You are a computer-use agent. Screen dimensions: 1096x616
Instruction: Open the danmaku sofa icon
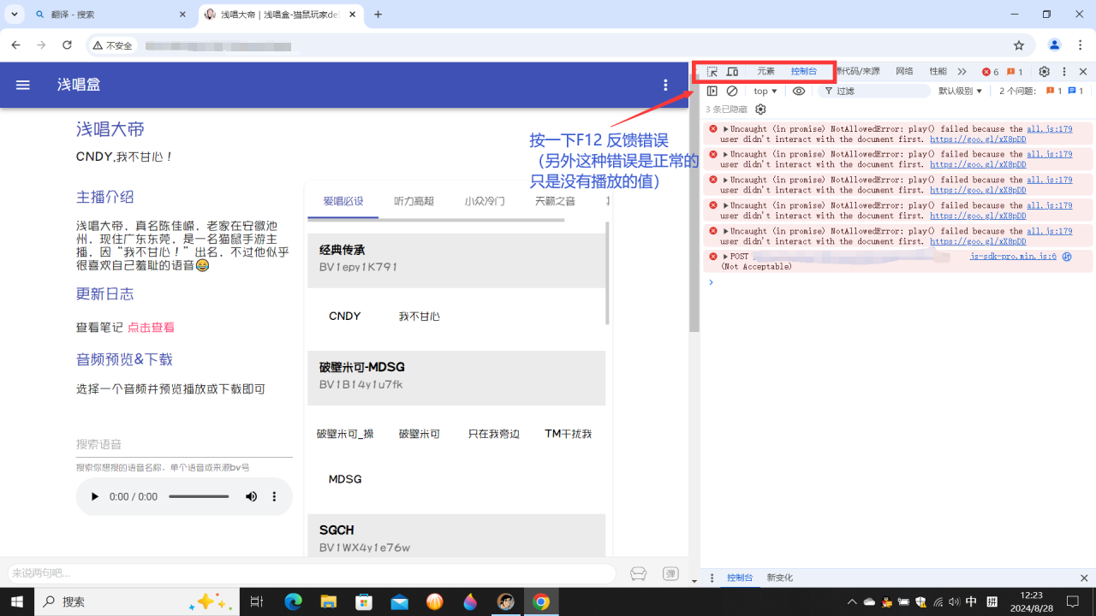click(x=638, y=573)
